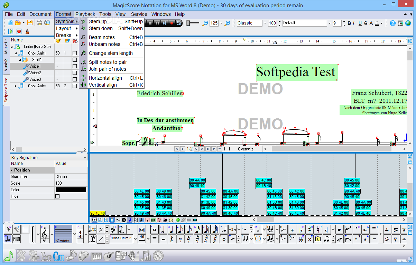Open the Layout submenu
Screen dimensions: 416x265
67,28
